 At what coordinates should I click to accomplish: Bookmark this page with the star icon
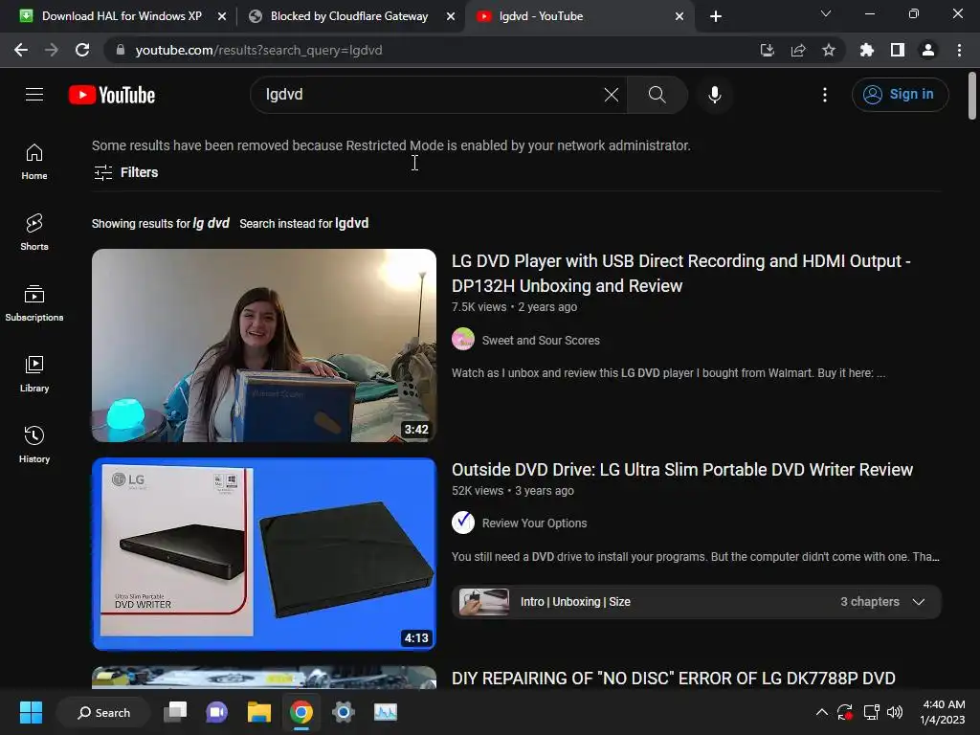click(x=829, y=50)
